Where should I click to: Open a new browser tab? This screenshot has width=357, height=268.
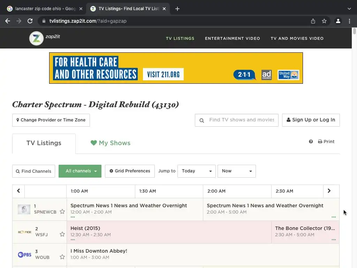click(x=177, y=9)
